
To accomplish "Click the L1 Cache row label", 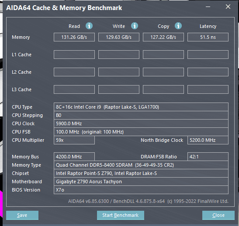I will [x=22, y=55].
